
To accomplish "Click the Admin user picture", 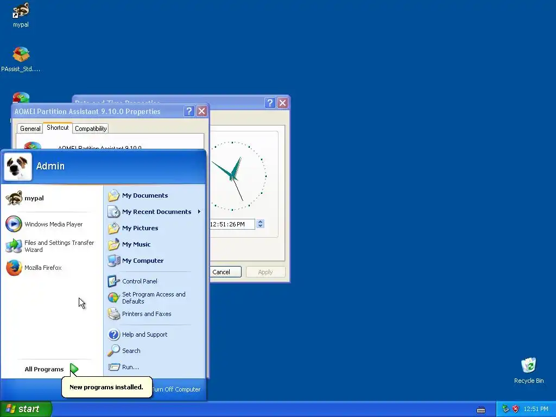I will 18,167.
